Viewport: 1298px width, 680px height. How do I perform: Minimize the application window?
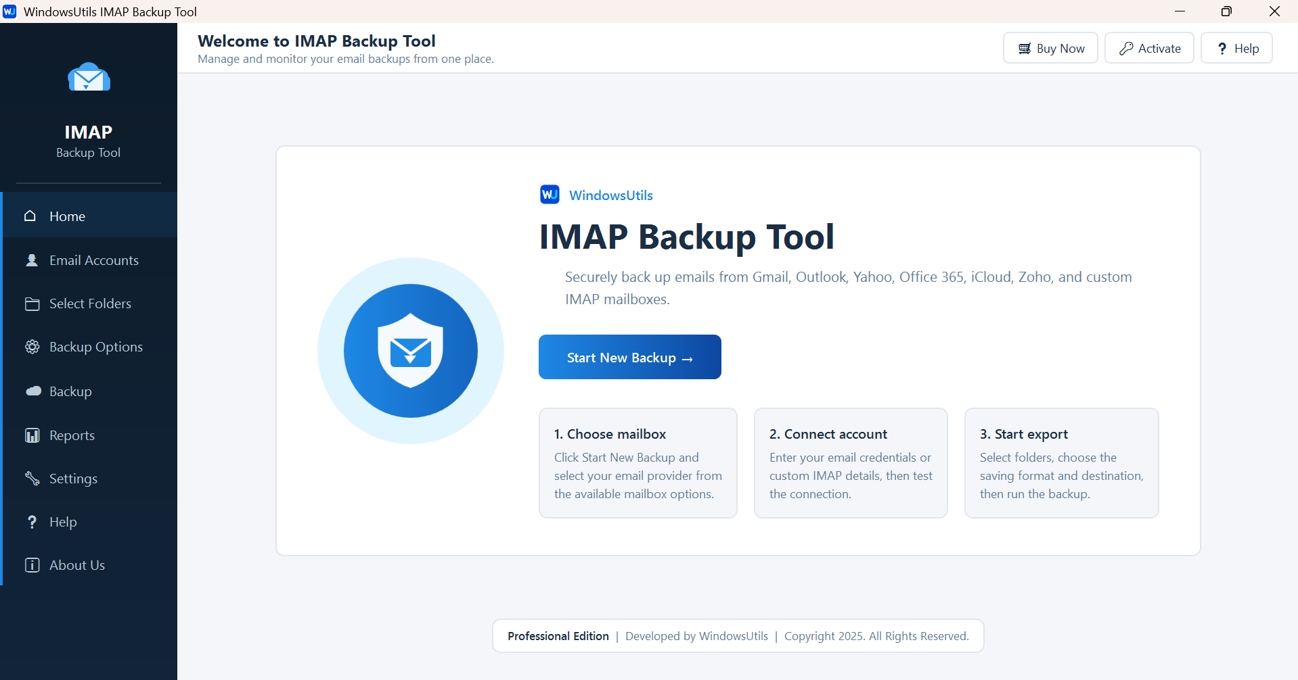[x=1180, y=11]
